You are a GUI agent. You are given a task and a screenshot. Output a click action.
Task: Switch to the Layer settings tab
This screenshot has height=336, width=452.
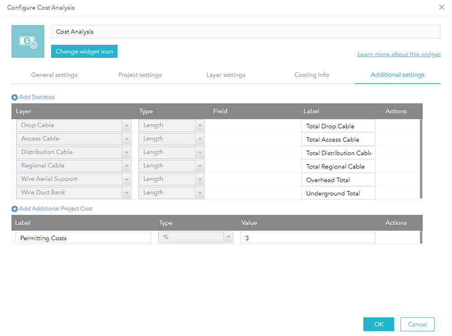point(226,75)
